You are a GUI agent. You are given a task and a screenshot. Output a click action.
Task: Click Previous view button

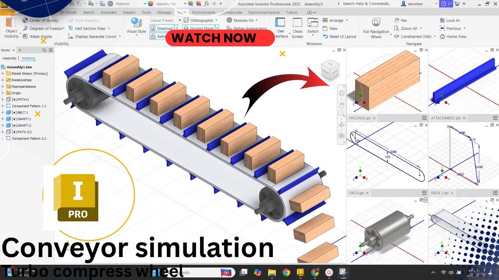(x=450, y=28)
